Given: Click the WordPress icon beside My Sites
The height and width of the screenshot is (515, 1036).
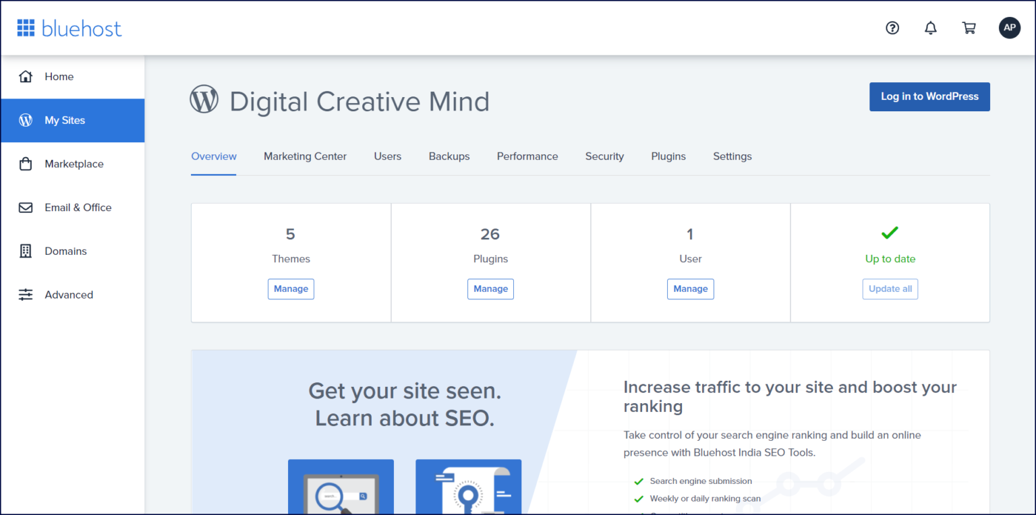Looking at the screenshot, I should click(26, 120).
